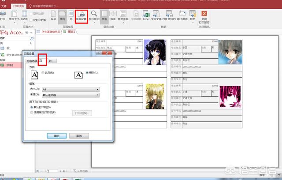Choose portrait (纵向) orientation radio button

(43, 73)
